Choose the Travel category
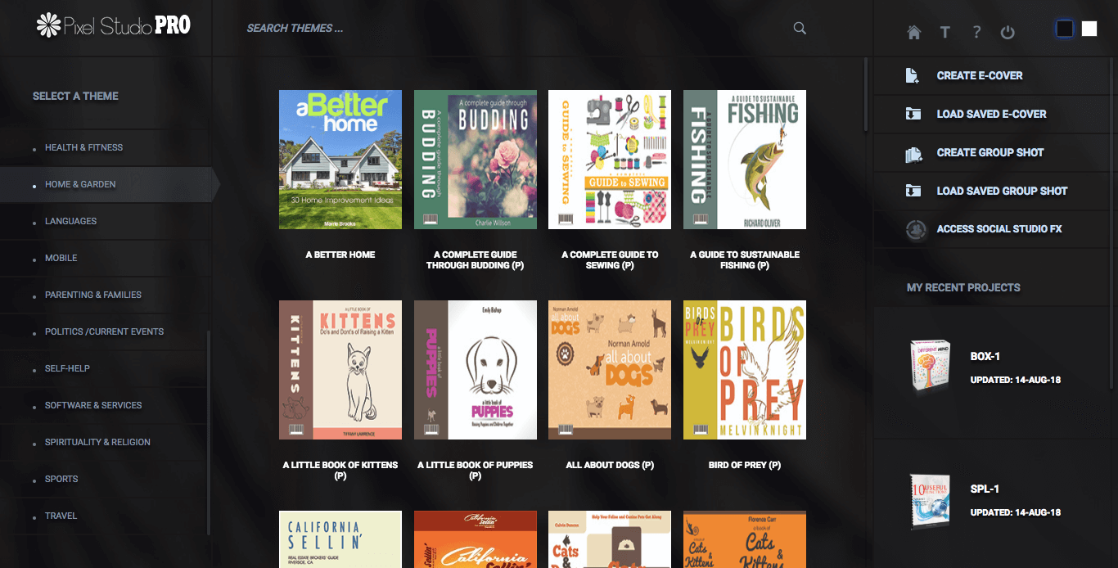The height and width of the screenshot is (568, 1118). point(61,516)
